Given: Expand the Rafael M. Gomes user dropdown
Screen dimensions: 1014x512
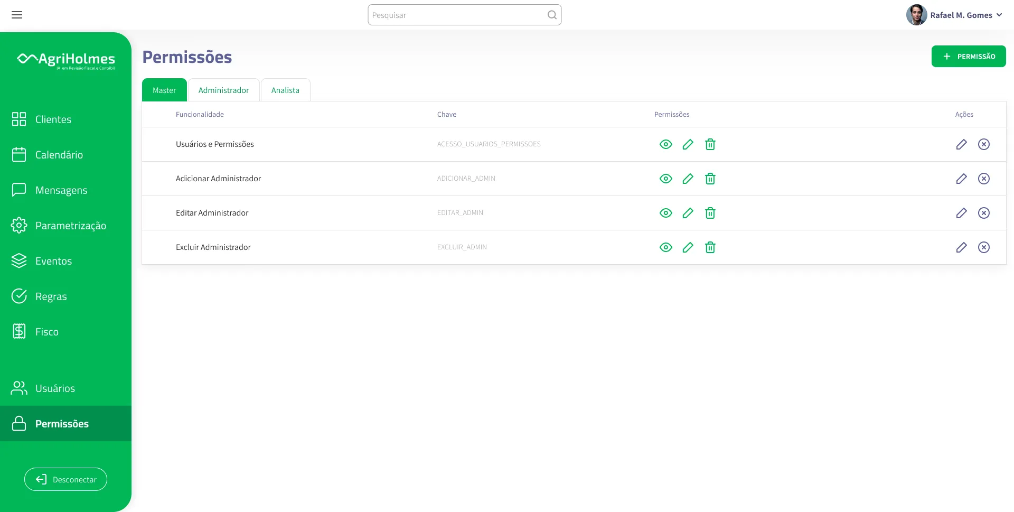Looking at the screenshot, I should click(999, 15).
